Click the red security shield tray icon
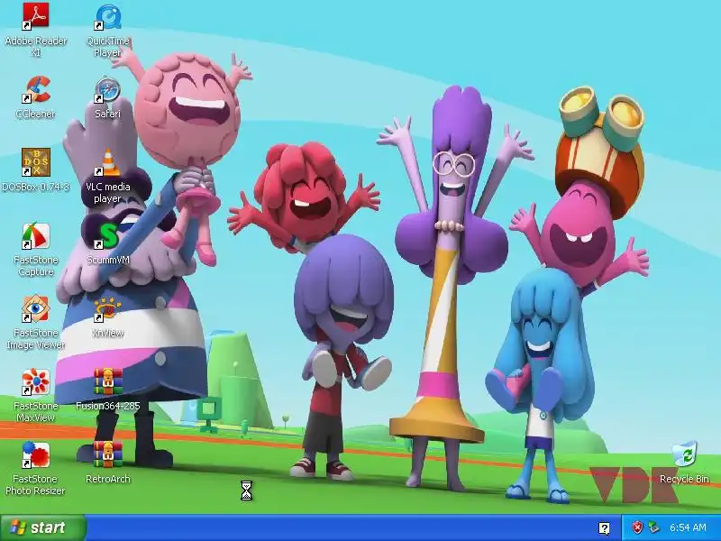 [x=637, y=527]
